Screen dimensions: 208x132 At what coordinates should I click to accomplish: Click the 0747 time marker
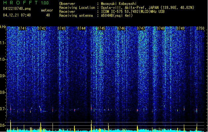click(x=141, y=28)
